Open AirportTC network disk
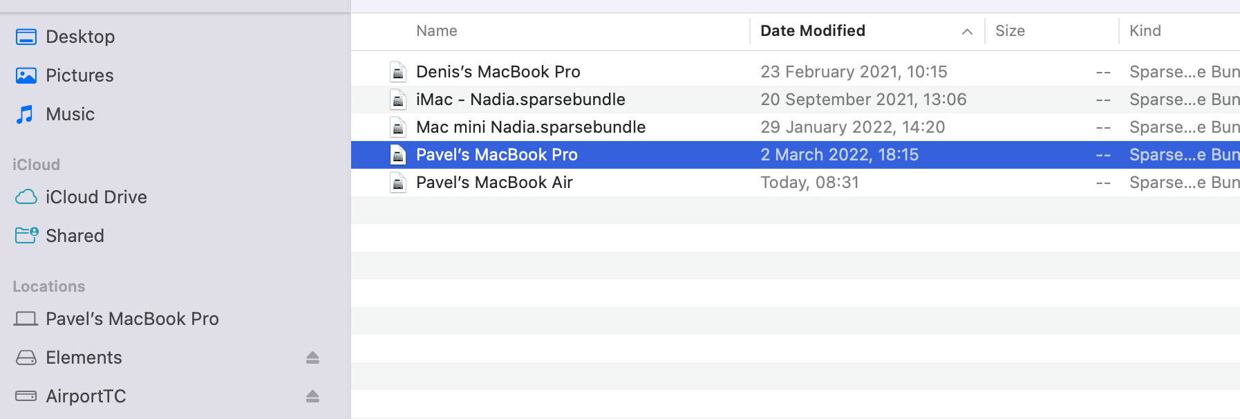Image resolution: width=1240 pixels, height=419 pixels. (x=85, y=396)
